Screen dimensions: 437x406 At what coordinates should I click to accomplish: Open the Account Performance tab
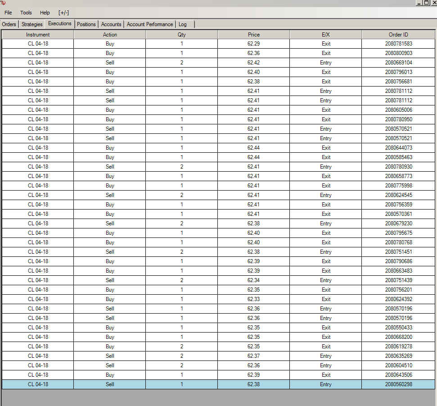click(150, 24)
